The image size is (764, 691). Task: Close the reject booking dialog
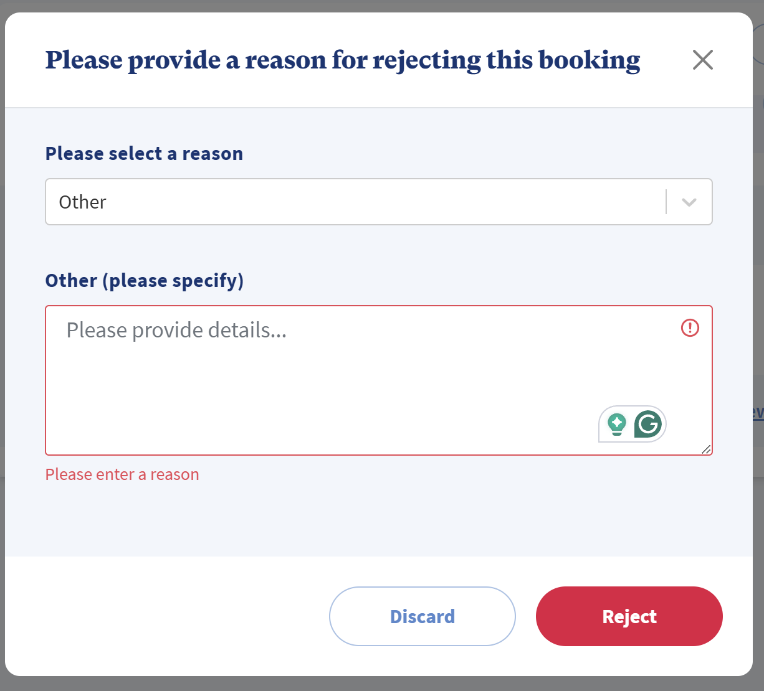pyautogui.click(x=702, y=60)
